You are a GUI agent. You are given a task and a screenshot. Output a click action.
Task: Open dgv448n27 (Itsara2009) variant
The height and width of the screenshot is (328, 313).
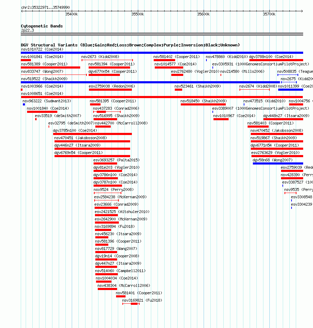click(x=286, y=116)
